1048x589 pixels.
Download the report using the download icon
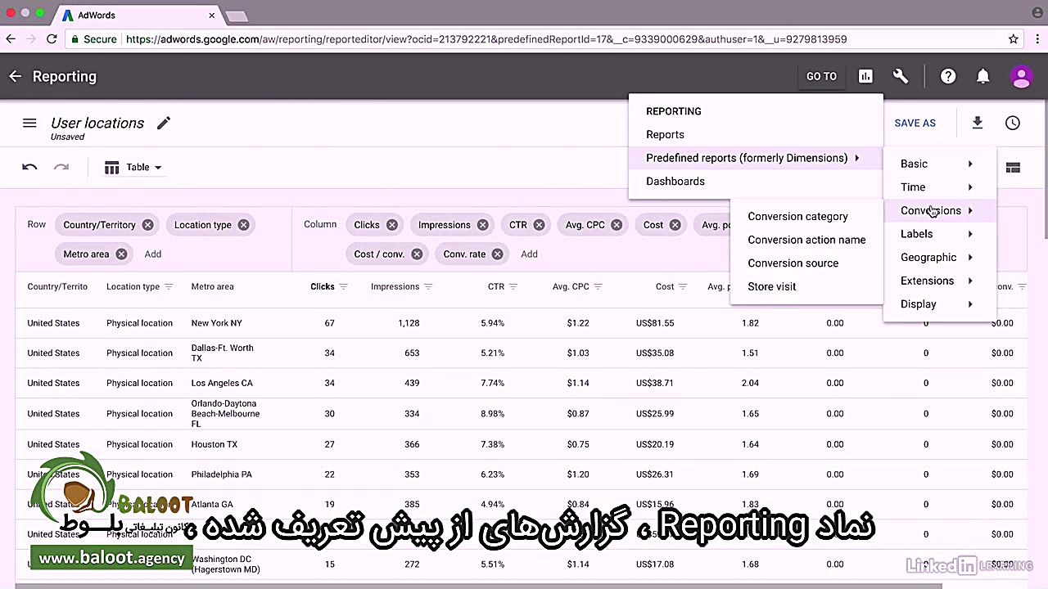(x=978, y=123)
